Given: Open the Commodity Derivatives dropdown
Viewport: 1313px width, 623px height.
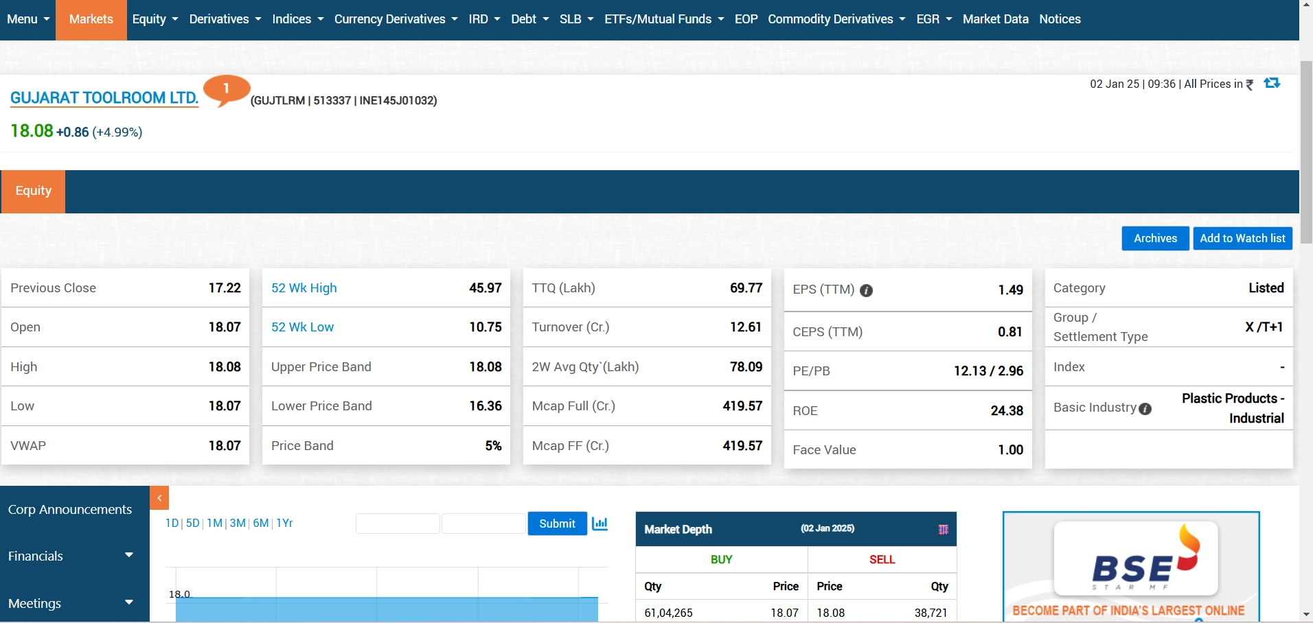Looking at the screenshot, I should coord(836,19).
